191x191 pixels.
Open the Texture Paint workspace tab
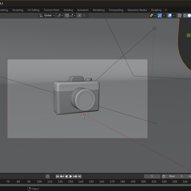(51, 10)
